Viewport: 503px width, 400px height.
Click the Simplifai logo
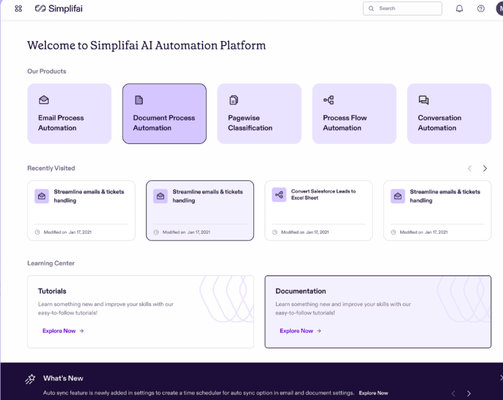click(58, 8)
